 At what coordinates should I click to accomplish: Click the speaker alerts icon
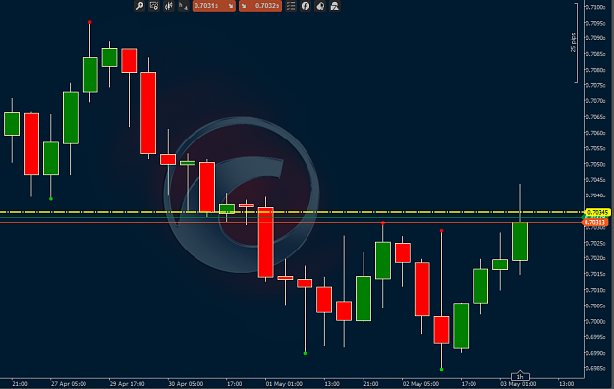(320, 6)
